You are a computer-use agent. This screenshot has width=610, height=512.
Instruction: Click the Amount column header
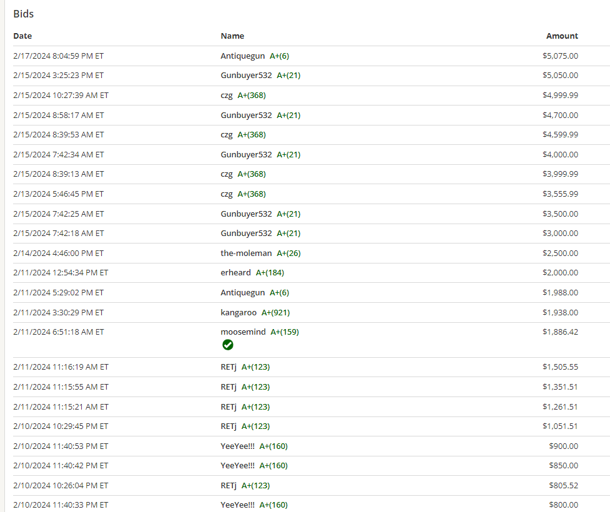click(562, 36)
